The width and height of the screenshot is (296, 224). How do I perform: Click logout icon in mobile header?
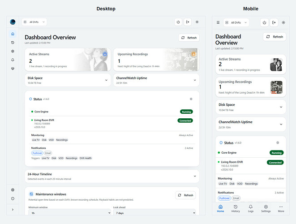tap(274, 22)
